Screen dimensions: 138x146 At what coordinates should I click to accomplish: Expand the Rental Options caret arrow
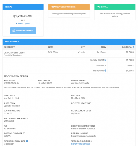(x=16, y=24)
